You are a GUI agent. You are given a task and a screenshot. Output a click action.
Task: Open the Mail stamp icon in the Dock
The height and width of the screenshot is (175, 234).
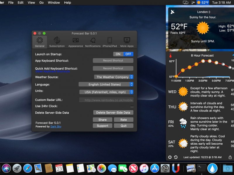38,168
